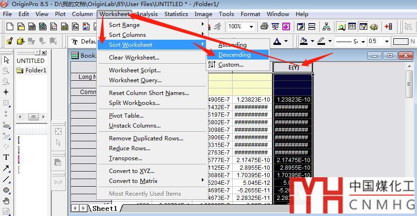The width and height of the screenshot is (417, 216).
Task: Open the line width 0.5 dropdown
Action: 387,42
